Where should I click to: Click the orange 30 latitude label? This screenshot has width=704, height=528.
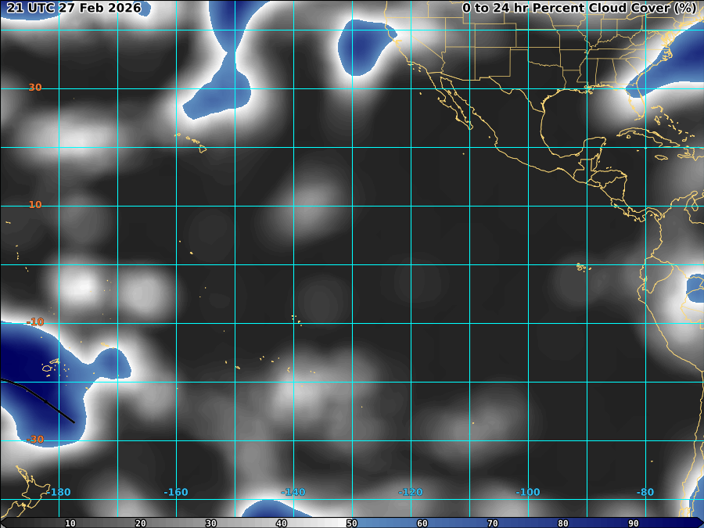tap(35, 88)
